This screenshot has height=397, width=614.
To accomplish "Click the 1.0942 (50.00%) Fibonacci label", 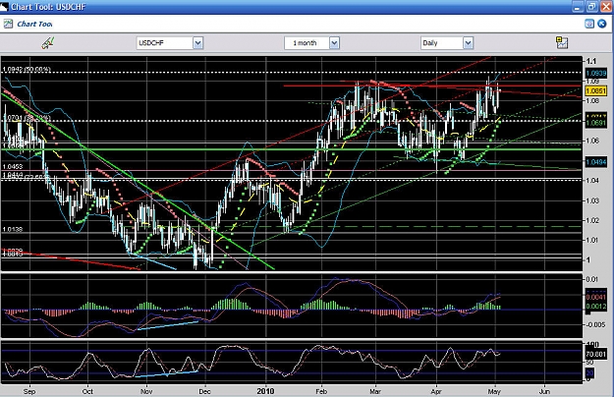I will [27, 70].
